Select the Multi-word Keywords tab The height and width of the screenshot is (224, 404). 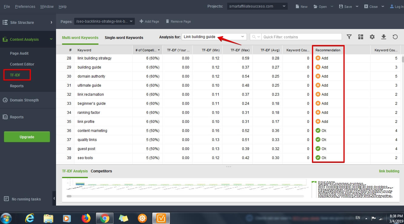pos(80,38)
